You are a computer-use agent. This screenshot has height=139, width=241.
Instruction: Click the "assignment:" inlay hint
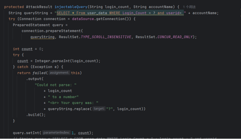[59, 73]
